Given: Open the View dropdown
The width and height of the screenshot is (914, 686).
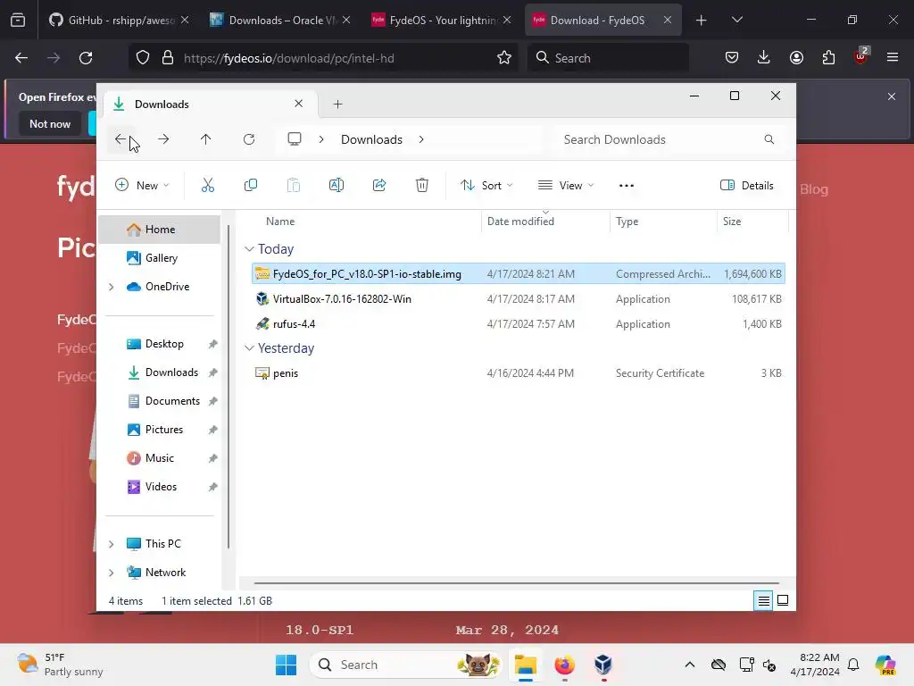Looking at the screenshot, I should click(x=565, y=186).
